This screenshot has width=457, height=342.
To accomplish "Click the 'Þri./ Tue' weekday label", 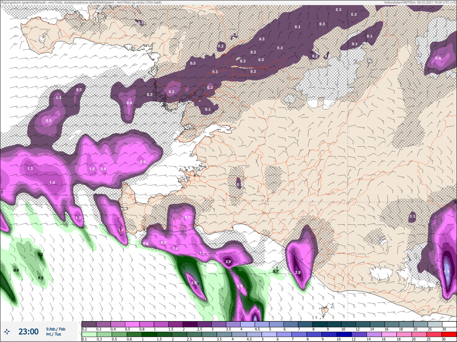I will click(x=54, y=334).
